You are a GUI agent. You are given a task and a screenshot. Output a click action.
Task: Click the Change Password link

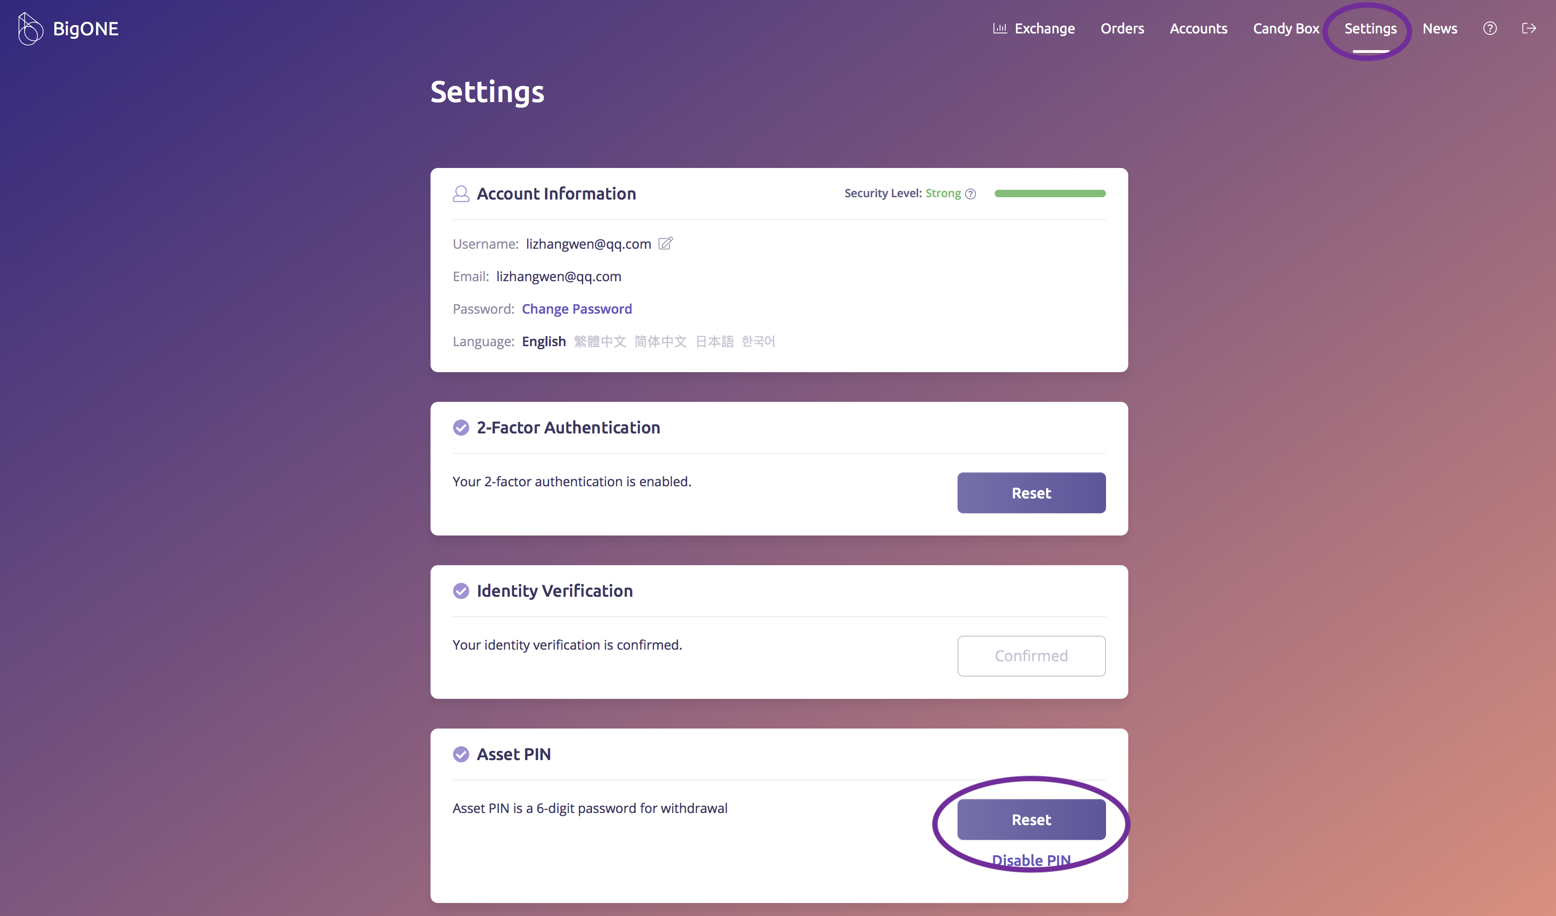[577, 309]
